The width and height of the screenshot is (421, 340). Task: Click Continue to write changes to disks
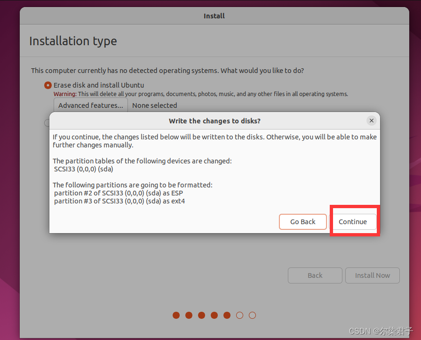coord(352,222)
